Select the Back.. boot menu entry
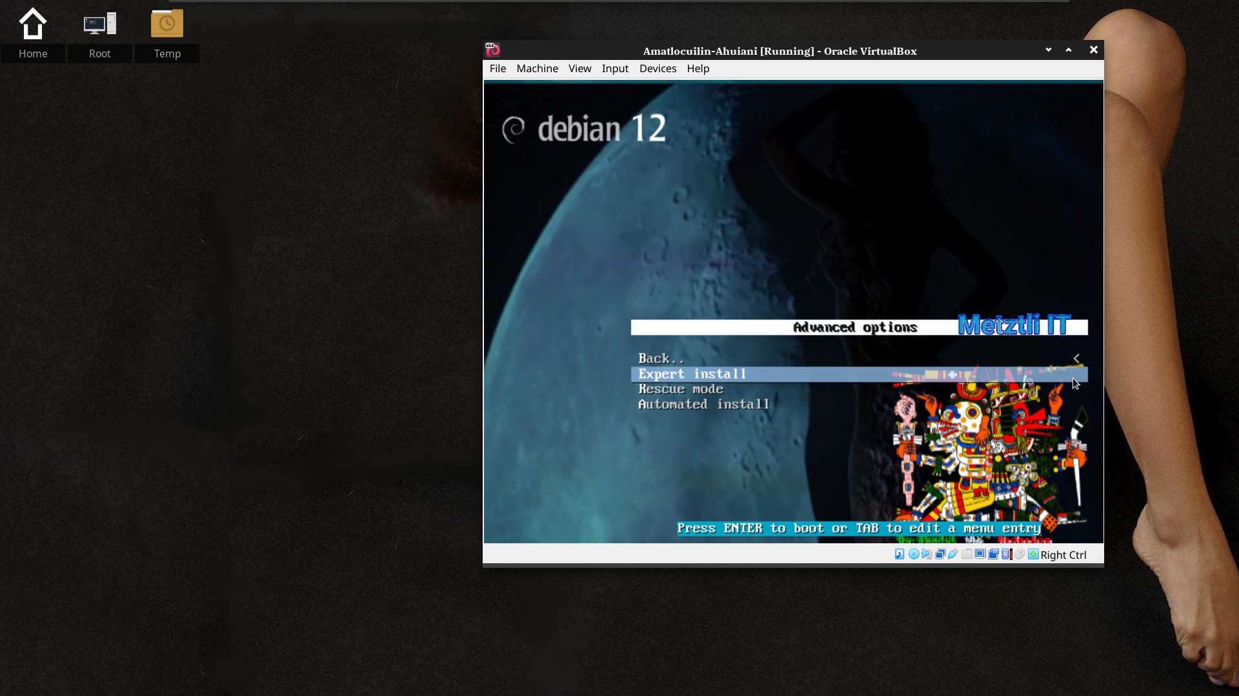 pos(859,358)
